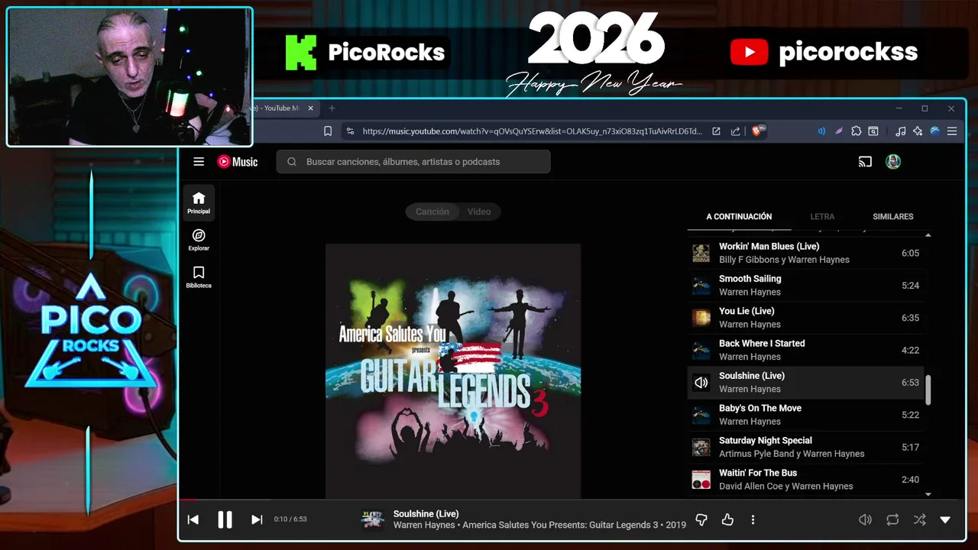Click the volume speaker icon in player bar
The width and height of the screenshot is (978, 550).
(x=865, y=519)
